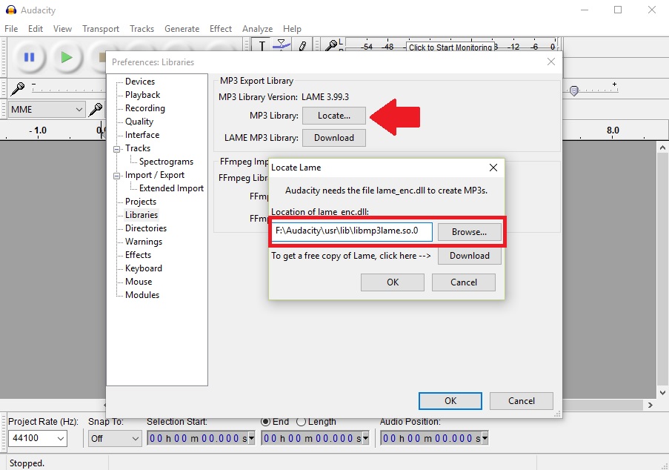Click the Pause button in the transport toolbar
Image resolution: width=669 pixels, height=470 pixels.
click(29, 57)
